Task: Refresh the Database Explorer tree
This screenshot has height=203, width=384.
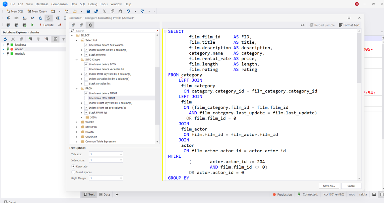Action: pyautogui.click(x=5, y=39)
